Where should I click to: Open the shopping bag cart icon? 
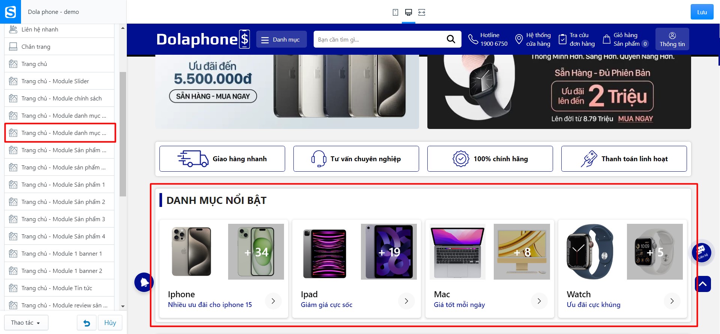tap(606, 39)
